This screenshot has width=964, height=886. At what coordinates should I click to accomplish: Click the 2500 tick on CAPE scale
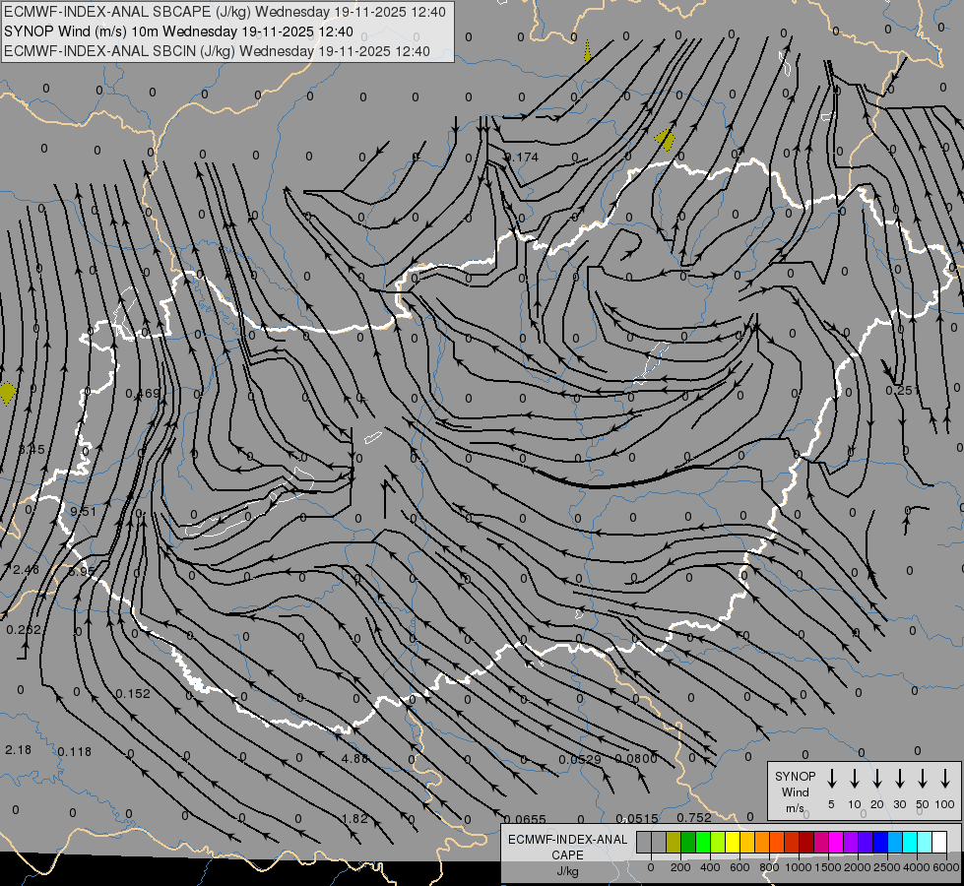886,867
